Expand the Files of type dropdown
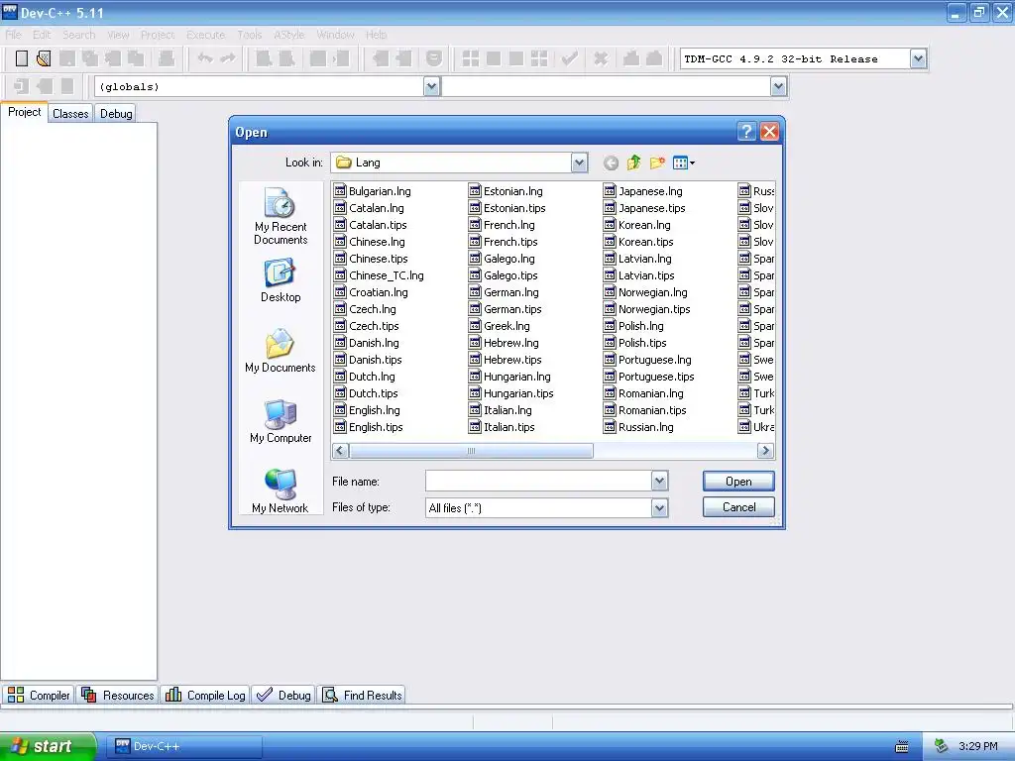 click(x=659, y=508)
